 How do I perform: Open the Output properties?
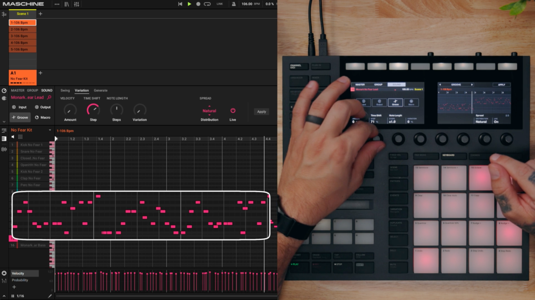pos(43,107)
